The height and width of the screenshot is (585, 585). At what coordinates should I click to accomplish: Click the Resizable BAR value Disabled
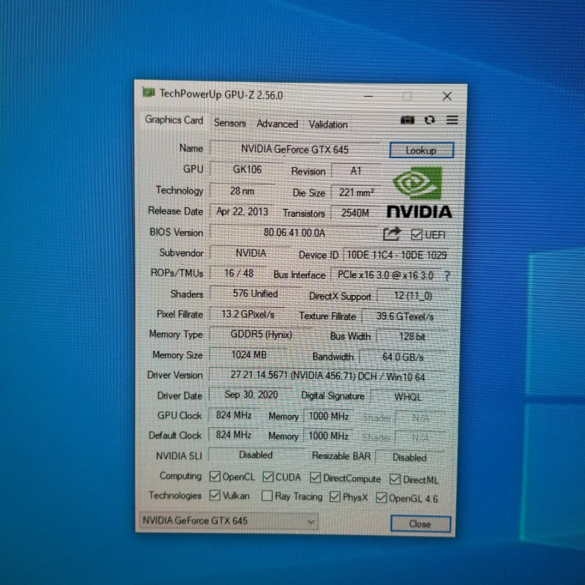click(x=409, y=457)
